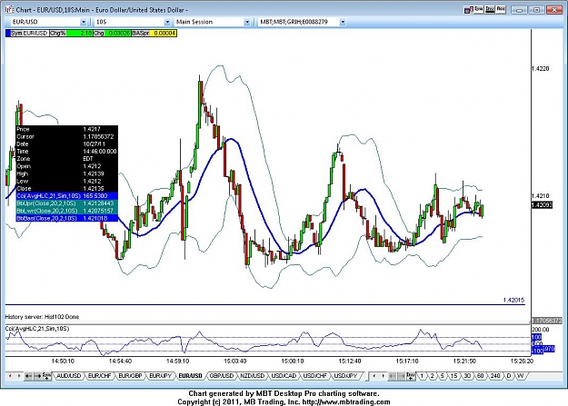Click the 1.17056372 cursor value box on price axis

546,321
